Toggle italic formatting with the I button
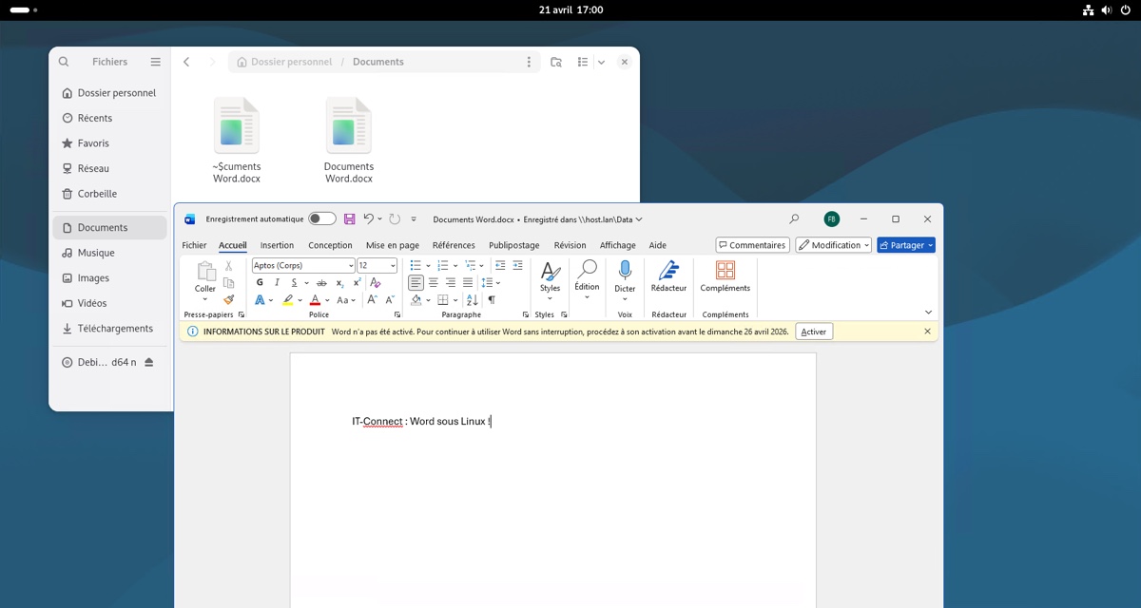The width and height of the screenshot is (1141, 608). [x=277, y=283]
